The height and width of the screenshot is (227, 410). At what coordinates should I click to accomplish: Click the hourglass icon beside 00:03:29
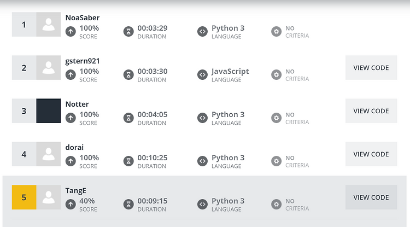pyautogui.click(x=128, y=32)
